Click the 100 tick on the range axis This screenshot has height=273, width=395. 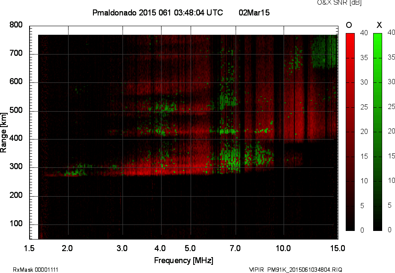pos(16,224)
